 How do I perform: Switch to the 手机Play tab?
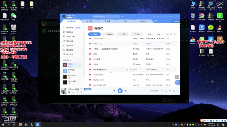pyautogui.click(x=143, y=21)
